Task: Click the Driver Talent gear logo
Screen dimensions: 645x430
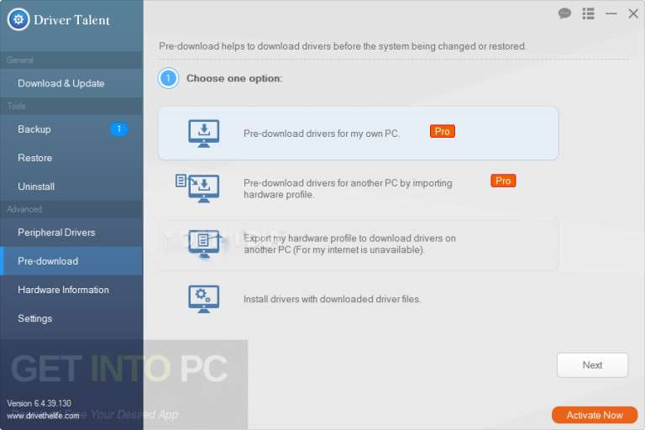Action: [x=18, y=19]
